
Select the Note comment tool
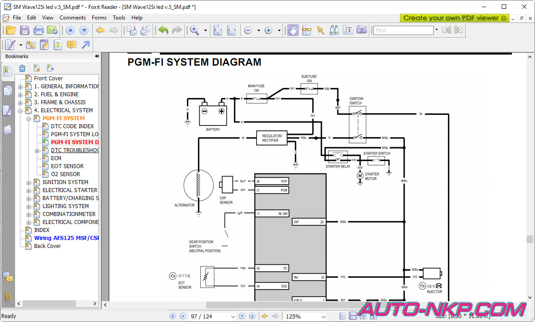pyautogui.click(x=71, y=45)
